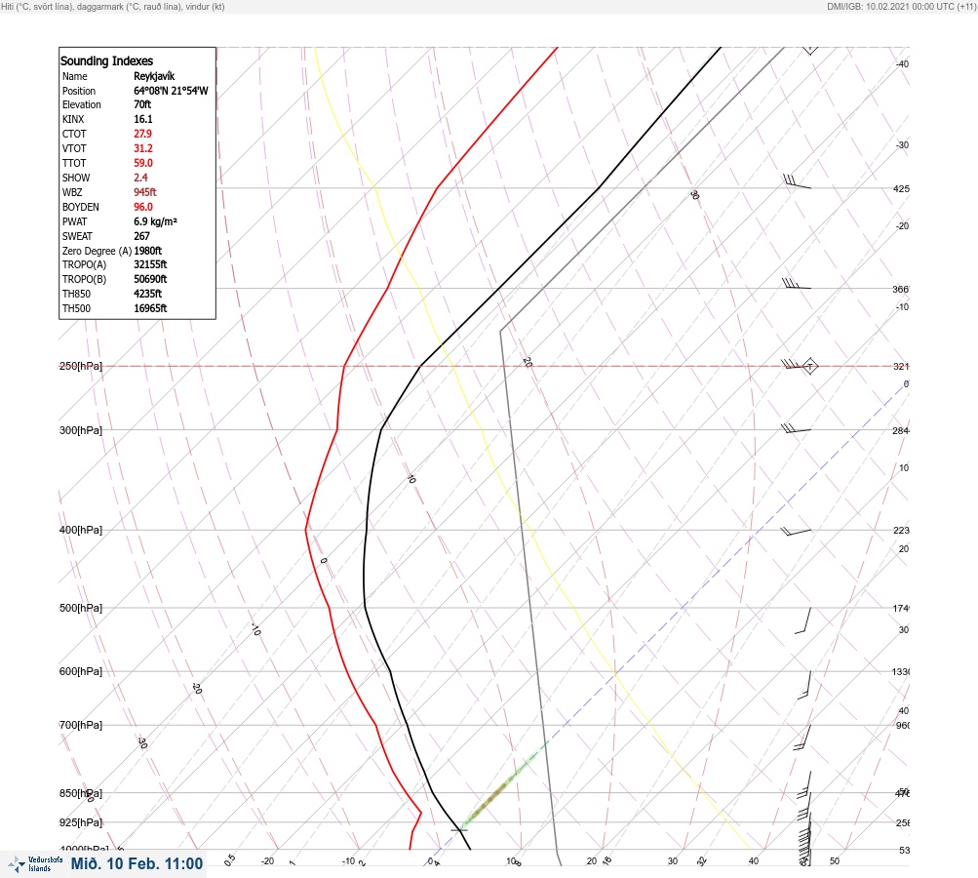Select the "-40" temperature label on the right

coord(903,63)
